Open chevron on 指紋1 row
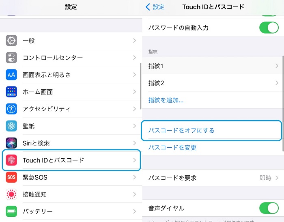This screenshot has height=222, width=284. [x=277, y=66]
